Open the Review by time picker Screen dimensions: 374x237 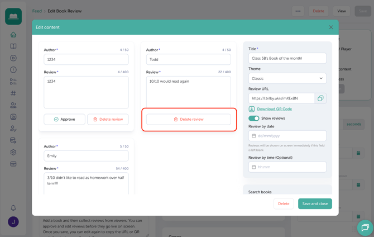coord(287,167)
